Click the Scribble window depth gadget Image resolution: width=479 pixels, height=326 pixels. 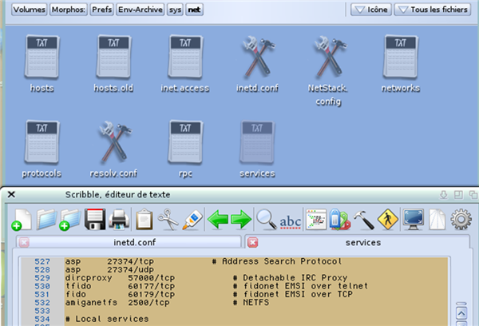(x=473, y=194)
